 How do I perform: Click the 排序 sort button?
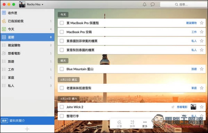pos(132,124)
